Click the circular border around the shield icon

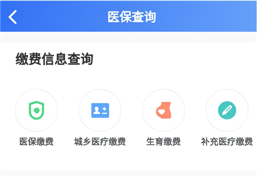coord(37,89)
